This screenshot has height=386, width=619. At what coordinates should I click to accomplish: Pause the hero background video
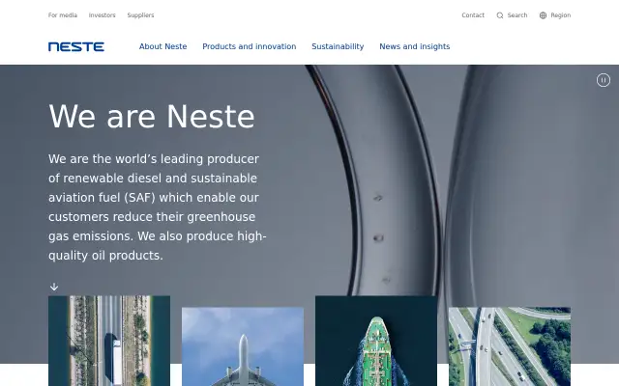pos(603,80)
